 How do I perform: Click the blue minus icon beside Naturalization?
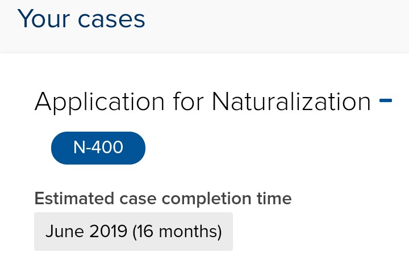(386, 100)
